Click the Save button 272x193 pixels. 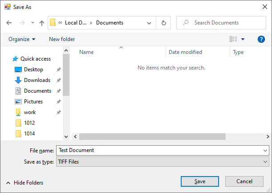click(200, 181)
